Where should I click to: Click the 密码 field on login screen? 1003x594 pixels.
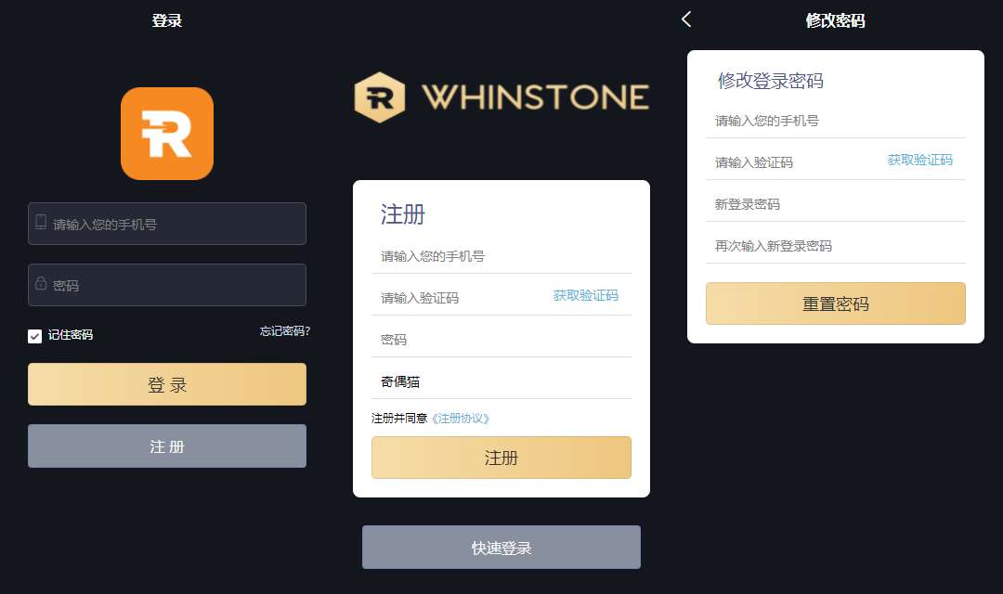click(167, 285)
